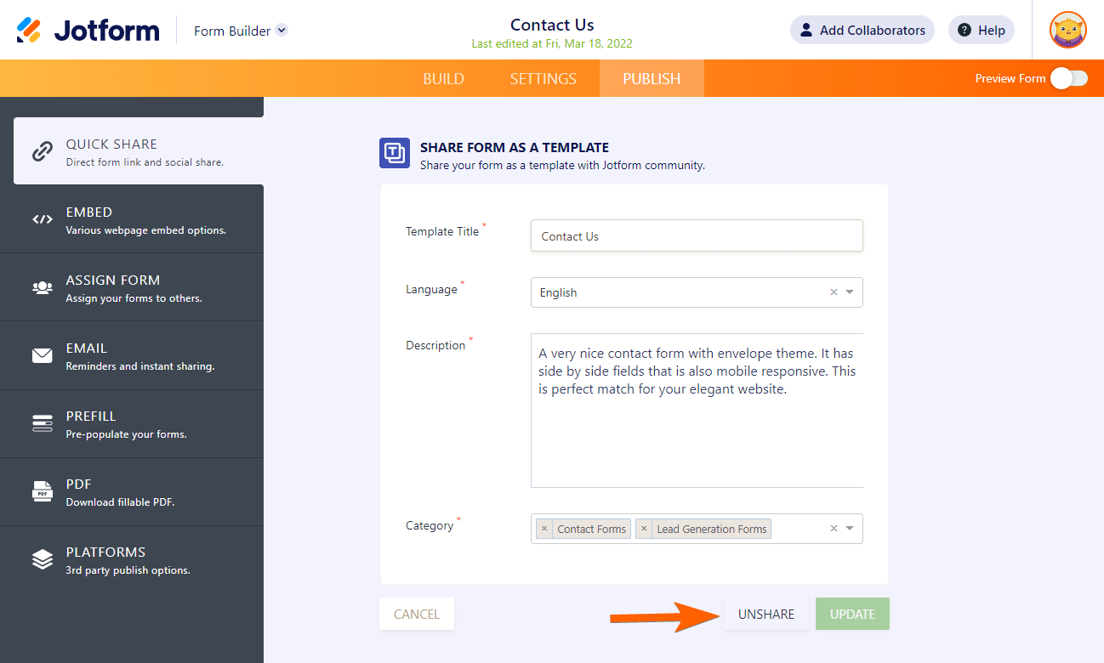Remove the Contact Forms category tag
The height and width of the screenshot is (663, 1104).
pyautogui.click(x=544, y=529)
